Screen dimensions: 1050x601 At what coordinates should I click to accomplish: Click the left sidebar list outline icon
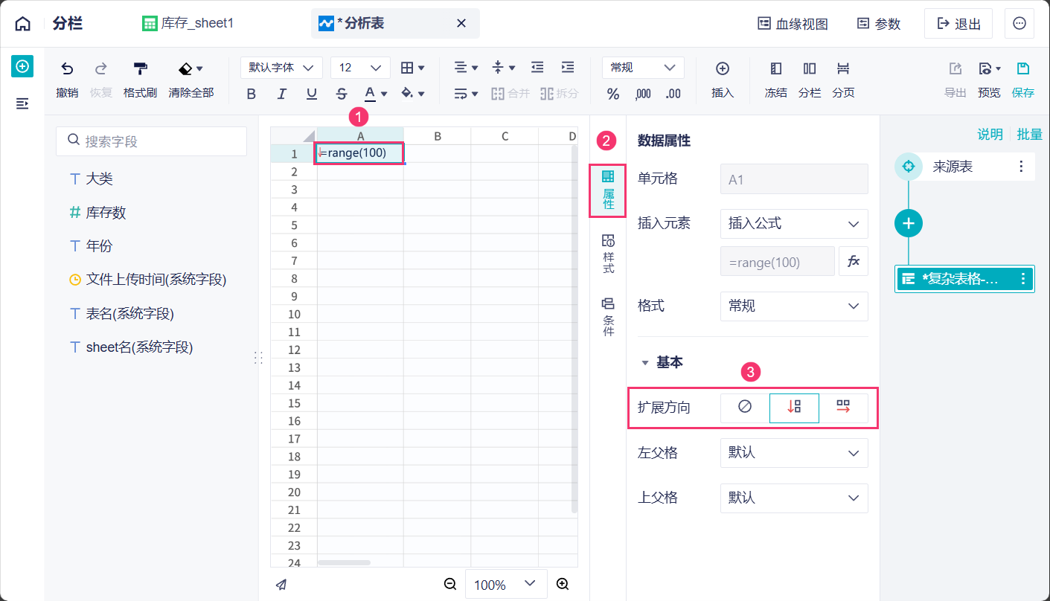pyautogui.click(x=22, y=103)
